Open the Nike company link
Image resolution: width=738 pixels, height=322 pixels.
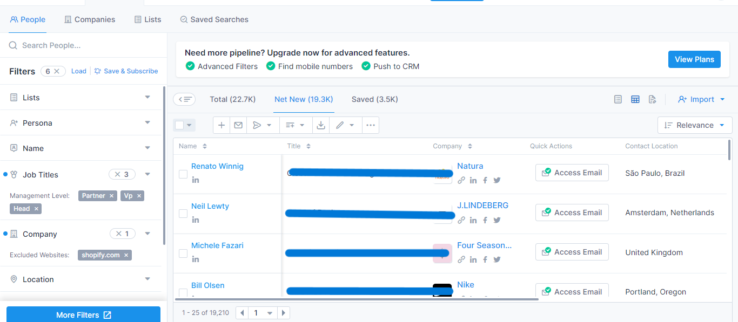(x=466, y=285)
